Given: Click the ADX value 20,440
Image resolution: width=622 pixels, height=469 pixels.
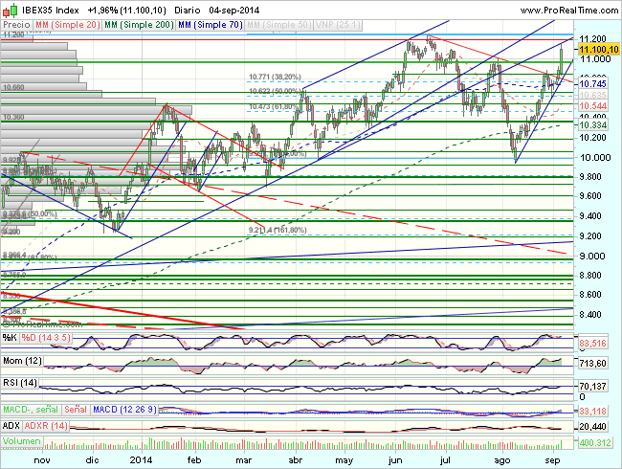Looking at the screenshot, I should click(592, 427).
